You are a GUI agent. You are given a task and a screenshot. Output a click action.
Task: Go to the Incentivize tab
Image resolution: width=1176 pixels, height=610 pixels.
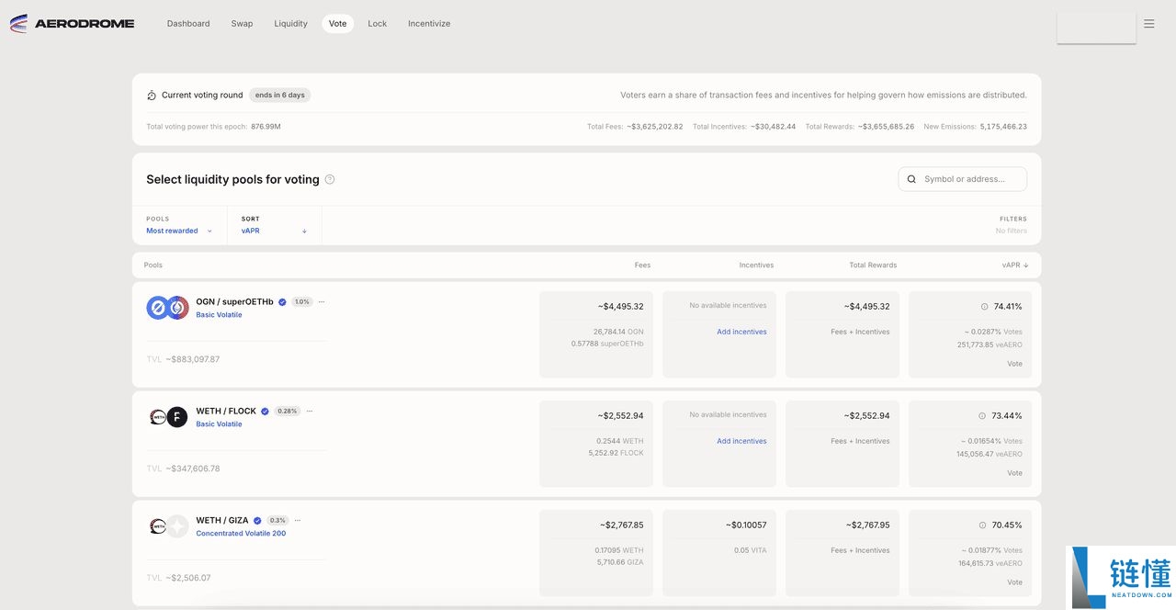429,24
